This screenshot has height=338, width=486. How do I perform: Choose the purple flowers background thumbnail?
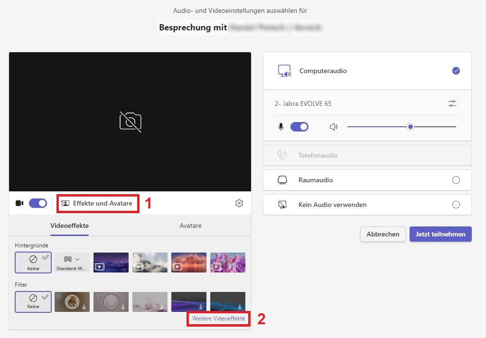[x=228, y=262]
